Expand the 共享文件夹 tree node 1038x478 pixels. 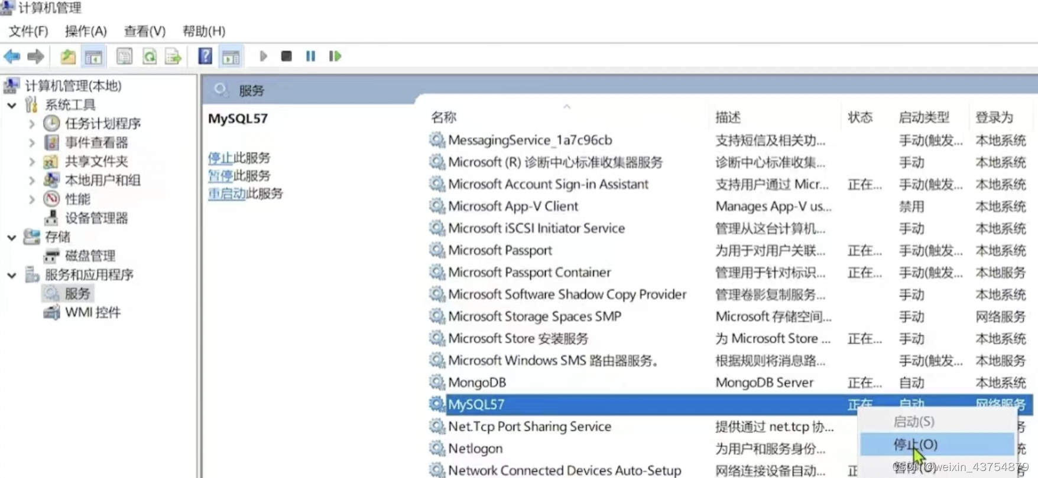coord(32,162)
